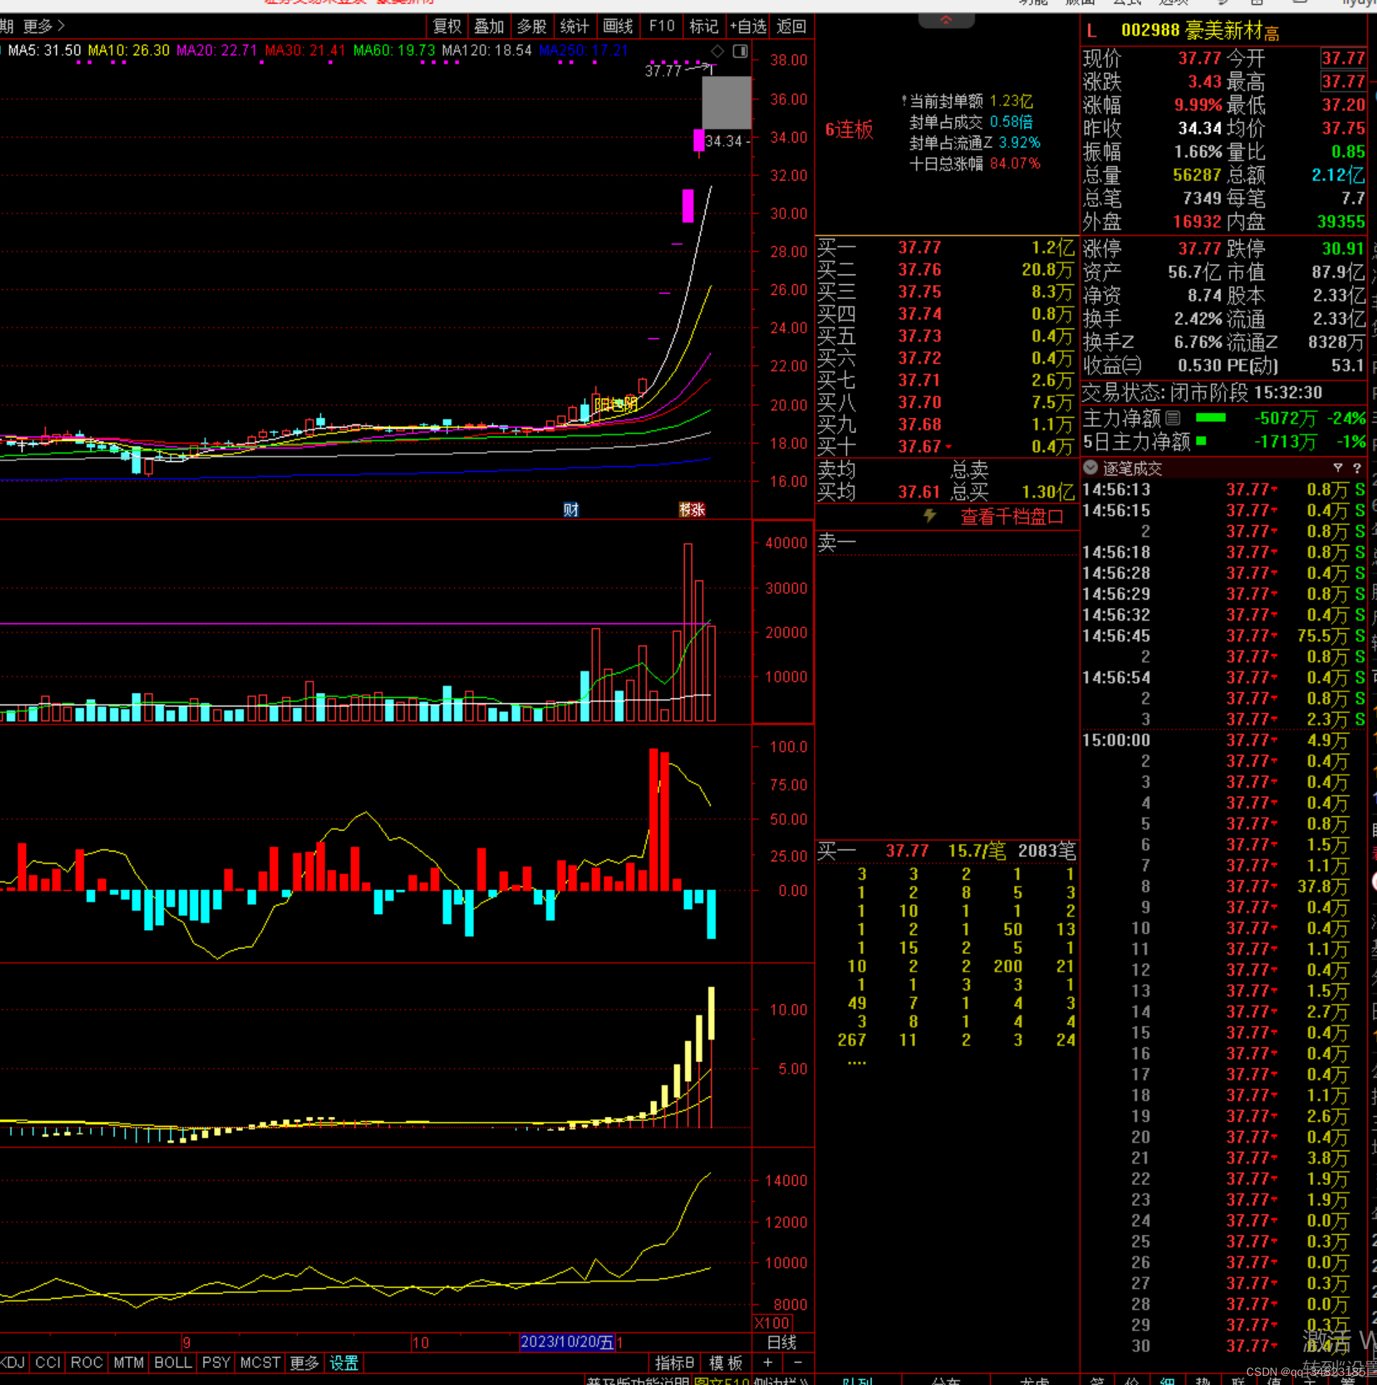Open the question mark help in 逐笔成交
Screen dimensions: 1377x1385
pyautogui.click(x=1356, y=468)
